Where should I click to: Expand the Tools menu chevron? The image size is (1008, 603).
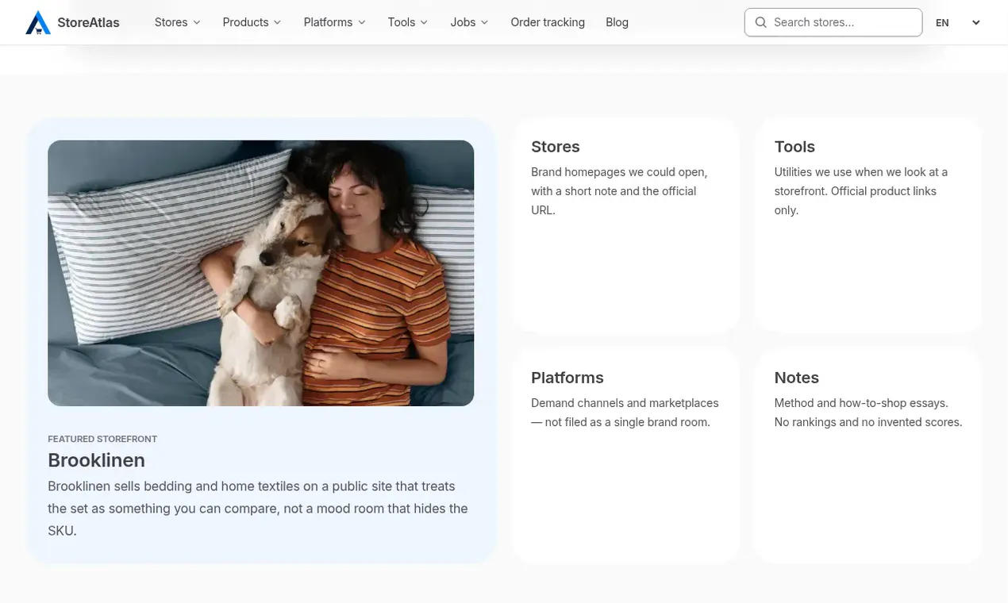tap(424, 22)
